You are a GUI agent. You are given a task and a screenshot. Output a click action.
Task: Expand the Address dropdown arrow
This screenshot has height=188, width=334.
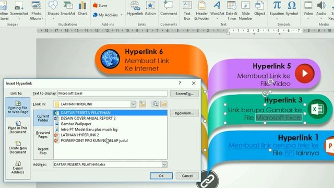click(x=164, y=164)
